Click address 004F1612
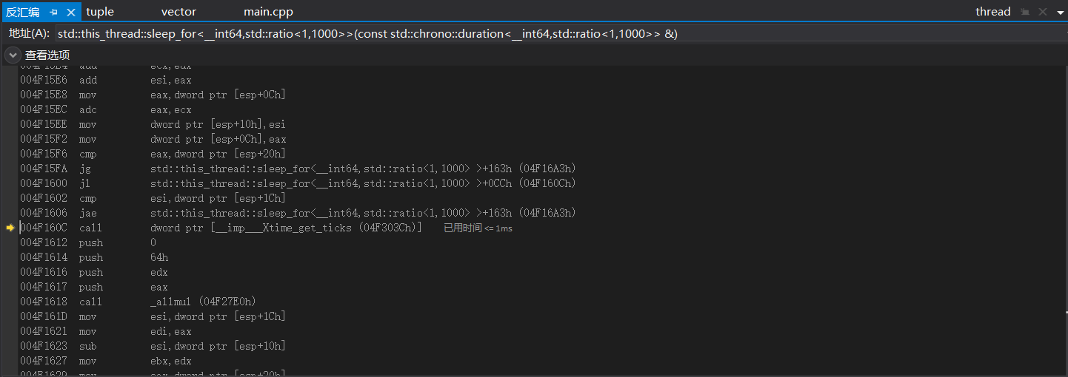 (x=44, y=242)
